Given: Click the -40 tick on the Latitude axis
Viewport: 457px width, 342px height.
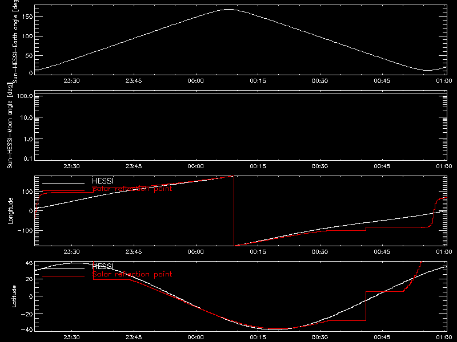Looking at the screenshot, I should click(27, 330).
